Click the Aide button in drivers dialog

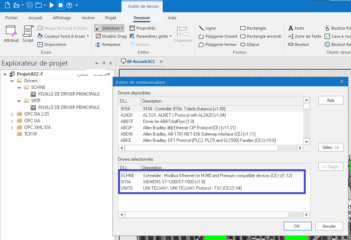[x=331, y=100]
